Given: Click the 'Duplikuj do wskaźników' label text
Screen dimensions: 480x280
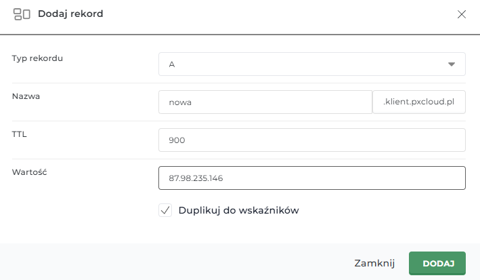Looking at the screenshot, I should (238, 210).
